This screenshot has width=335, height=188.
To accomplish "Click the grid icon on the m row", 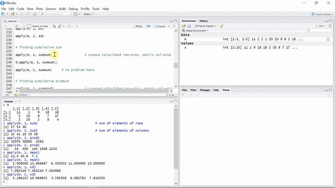I will coord(328,39).
